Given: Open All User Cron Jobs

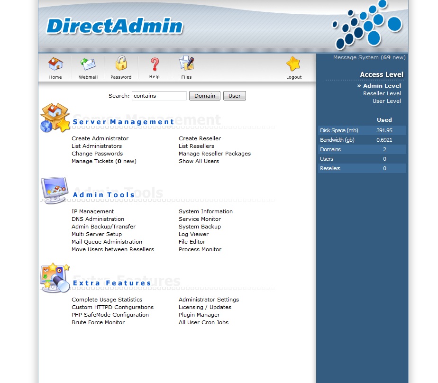Looking at the screenshot, I should click(x=204, y=322).
